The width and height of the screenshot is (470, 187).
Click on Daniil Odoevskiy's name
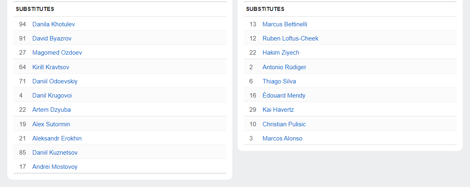click(55, 81)
